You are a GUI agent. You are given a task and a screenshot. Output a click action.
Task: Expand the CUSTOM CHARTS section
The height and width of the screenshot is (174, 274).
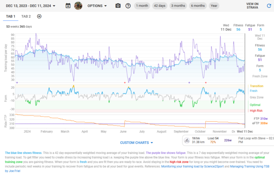(137, 142)
